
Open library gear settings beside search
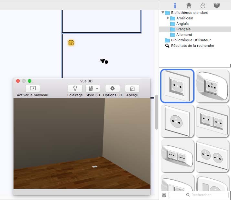click(164, 195)
